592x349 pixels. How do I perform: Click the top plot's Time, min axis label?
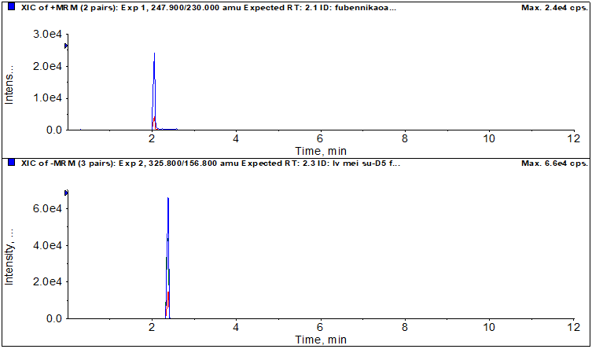pyautogui.click(x=320, y=150)
